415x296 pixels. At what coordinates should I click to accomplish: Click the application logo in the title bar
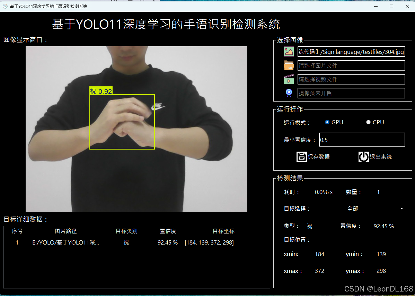[5, 6]
